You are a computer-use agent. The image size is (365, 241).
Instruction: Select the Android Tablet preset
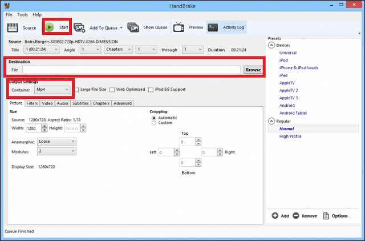(x=293, y=113)
